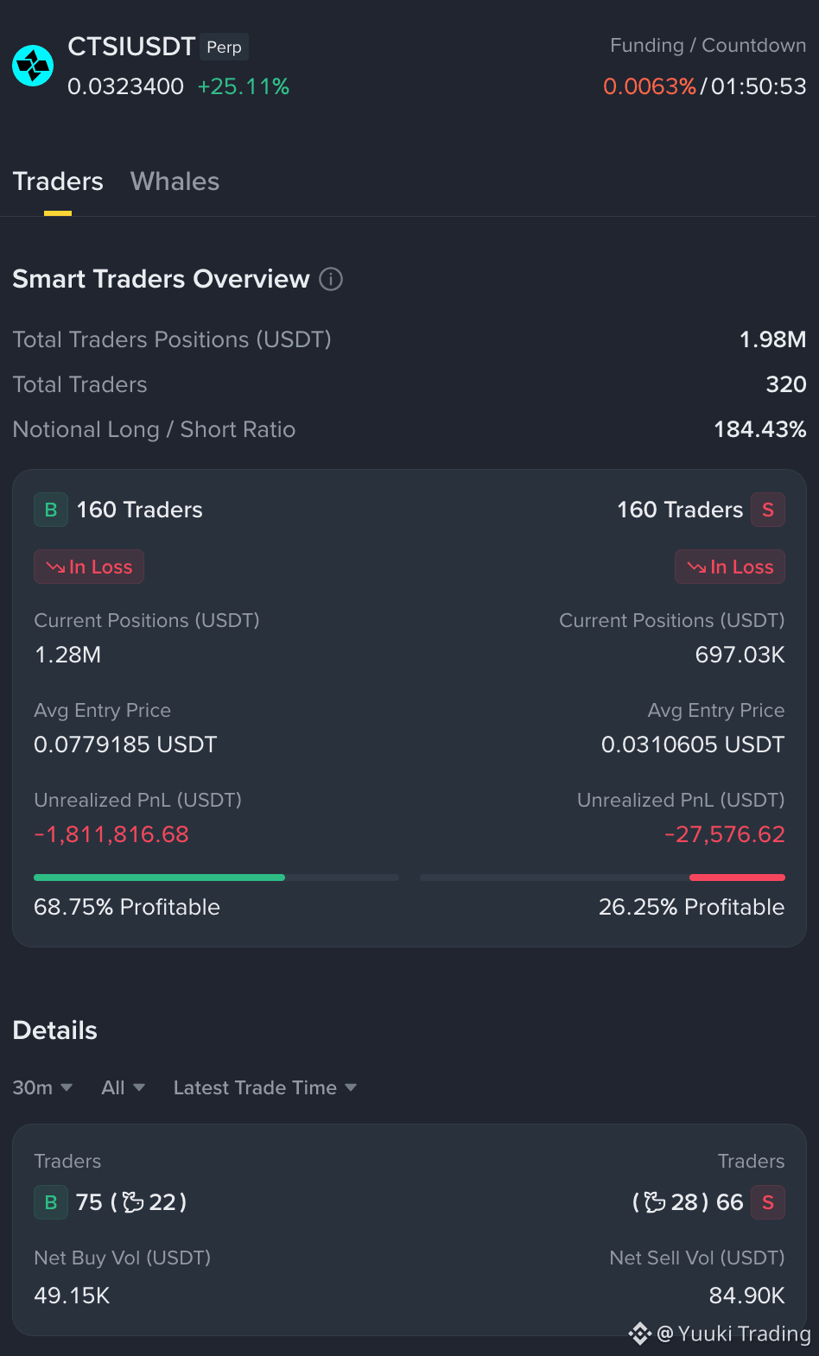Click the Perp label badge
The width and height of the screenshot is (819, 1356).
click(224, 47)
